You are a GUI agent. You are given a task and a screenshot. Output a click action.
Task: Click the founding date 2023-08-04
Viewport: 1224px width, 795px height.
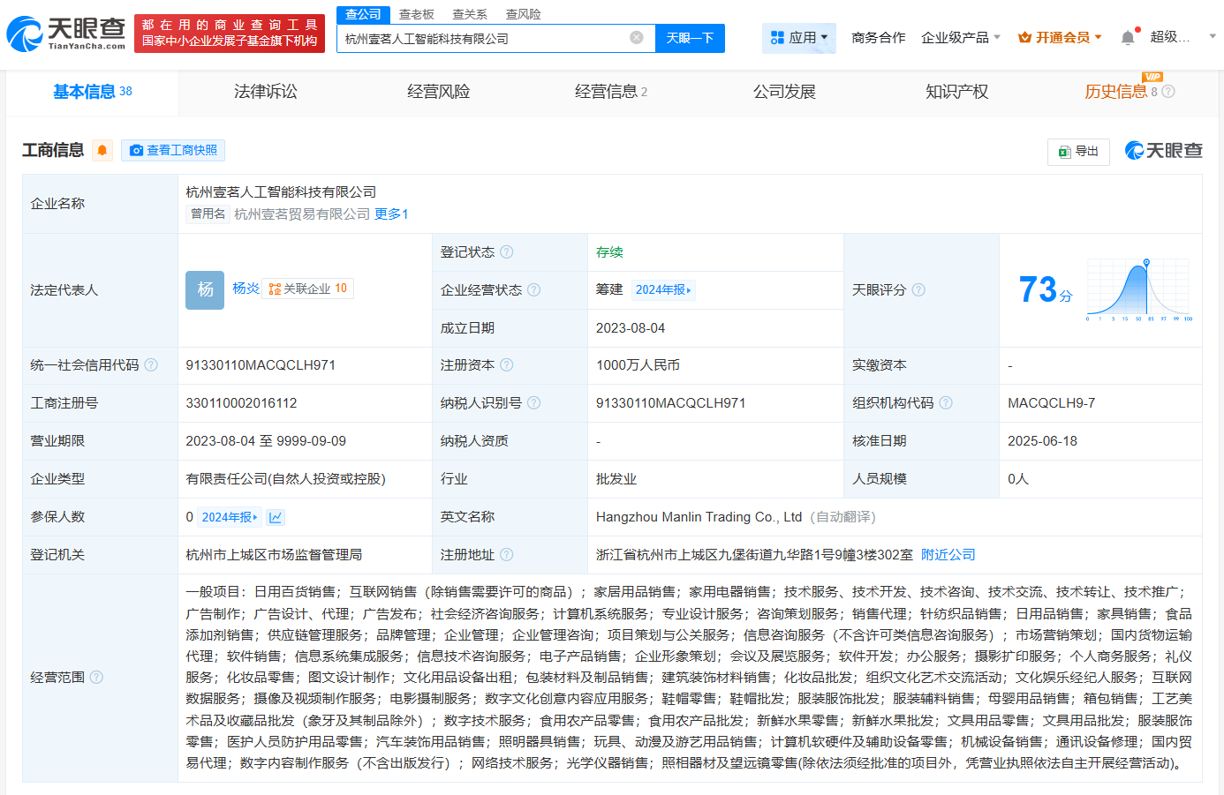click(x=631, y=328)
